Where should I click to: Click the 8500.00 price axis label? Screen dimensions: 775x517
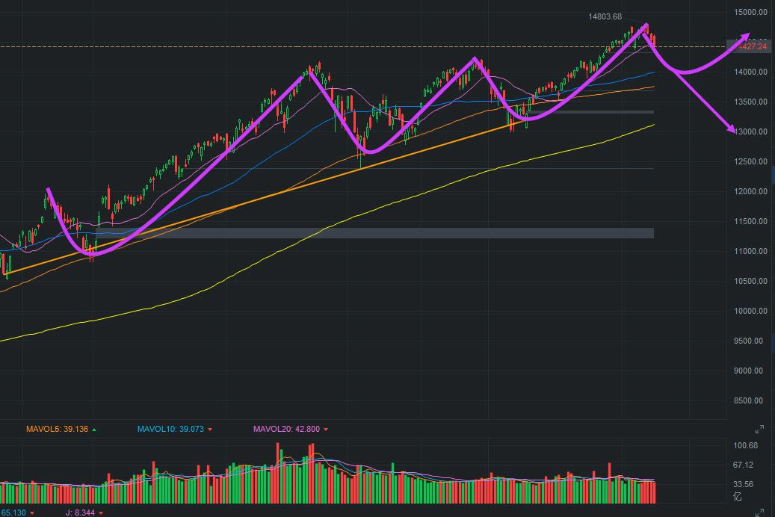point(749,401)
